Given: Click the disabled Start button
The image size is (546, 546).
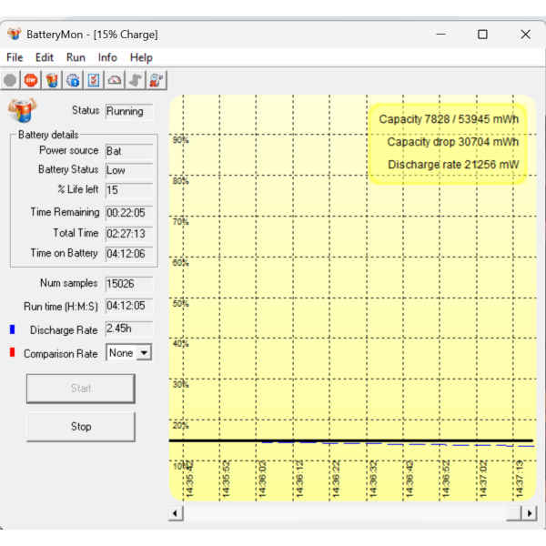Looking at the screenshot, I should (x=81, y=389).
